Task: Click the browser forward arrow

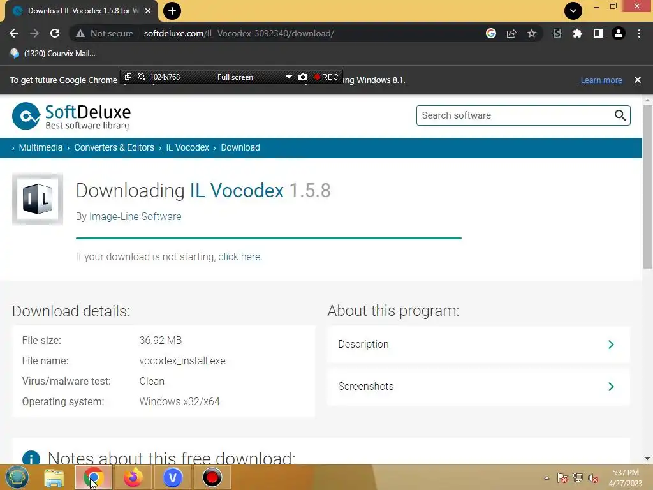Action: point(34,33)
